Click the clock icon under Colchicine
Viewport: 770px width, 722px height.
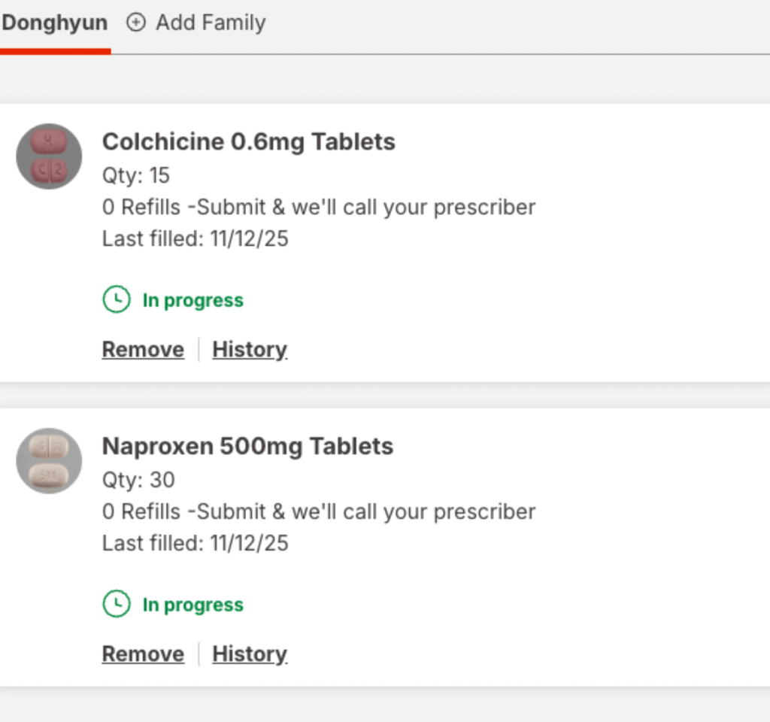coord(117,300)
